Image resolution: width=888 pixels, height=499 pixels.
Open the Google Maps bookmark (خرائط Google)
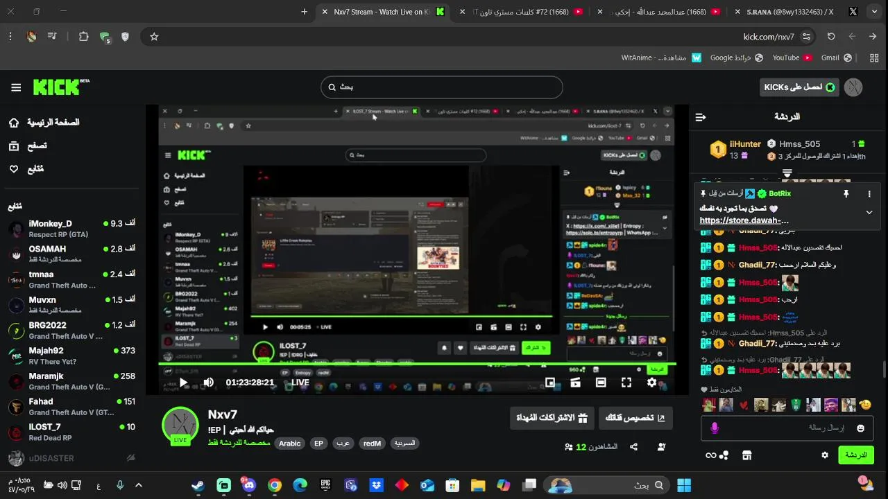[737, 58]
